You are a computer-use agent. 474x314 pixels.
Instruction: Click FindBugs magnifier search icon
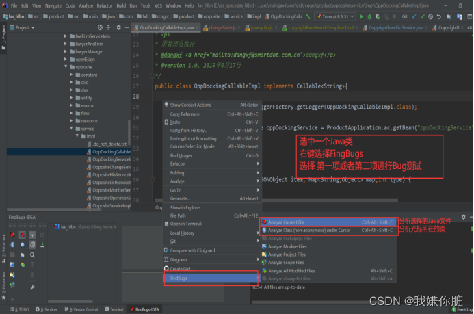coord(32,254)
